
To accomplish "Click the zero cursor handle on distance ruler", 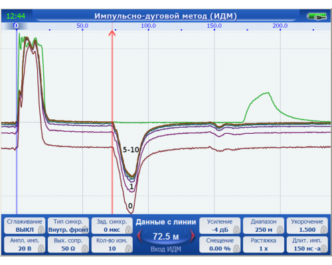I will pos(16,26).
